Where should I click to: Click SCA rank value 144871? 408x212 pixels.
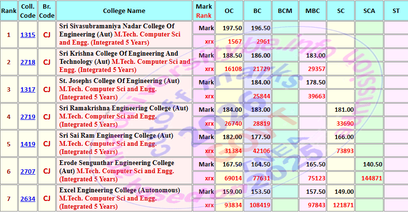372,178
